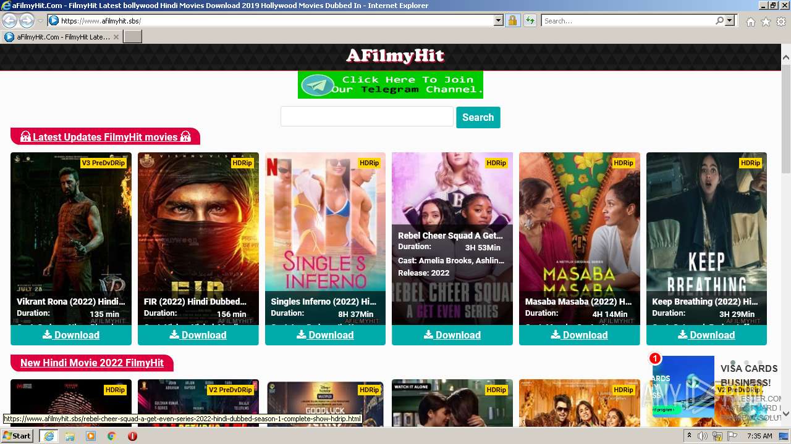Click the Refresh page icon
Screen dimensions: 791x444
[x=530, y=21]
